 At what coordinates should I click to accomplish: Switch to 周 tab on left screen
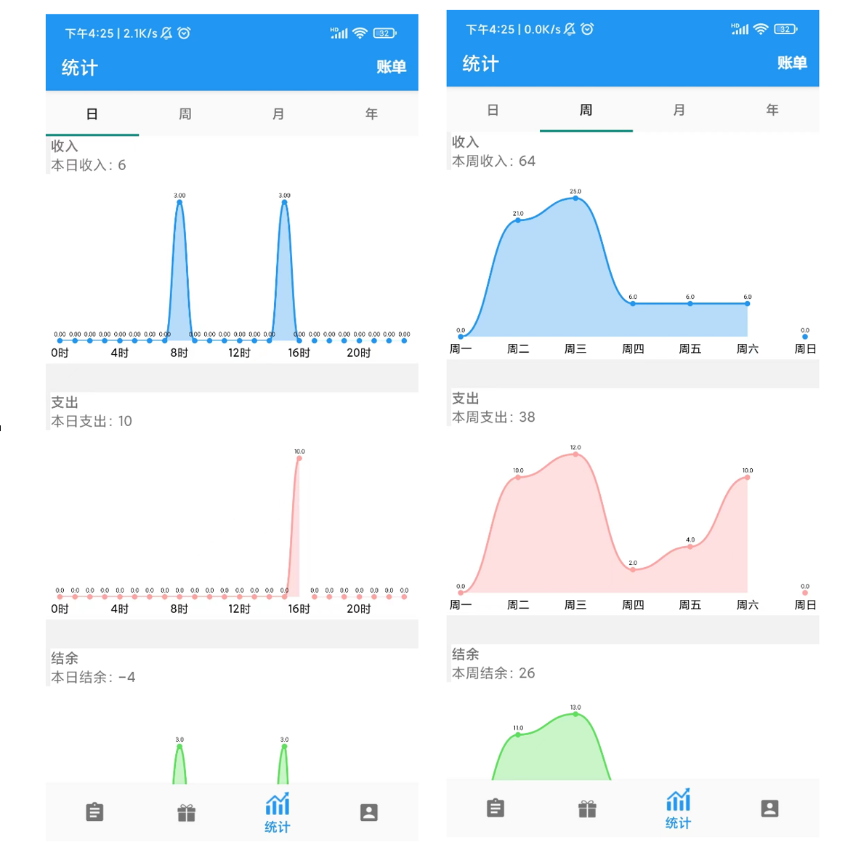tap(185, 114)
